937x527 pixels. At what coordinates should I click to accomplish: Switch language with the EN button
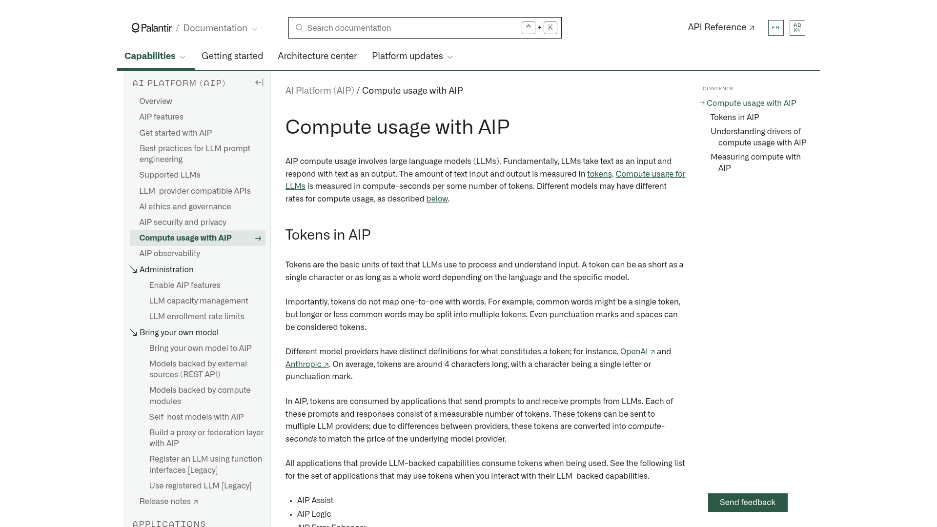tap(775, 28)
